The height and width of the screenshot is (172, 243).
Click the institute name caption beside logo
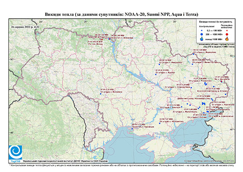(65, 161)
